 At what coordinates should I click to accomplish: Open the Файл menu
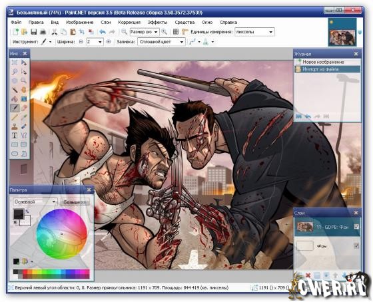pyautogui.click(x=16, y=23)
